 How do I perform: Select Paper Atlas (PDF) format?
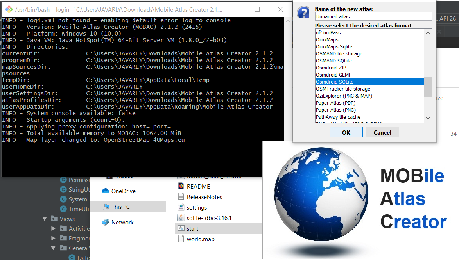[x=369, y=103]
